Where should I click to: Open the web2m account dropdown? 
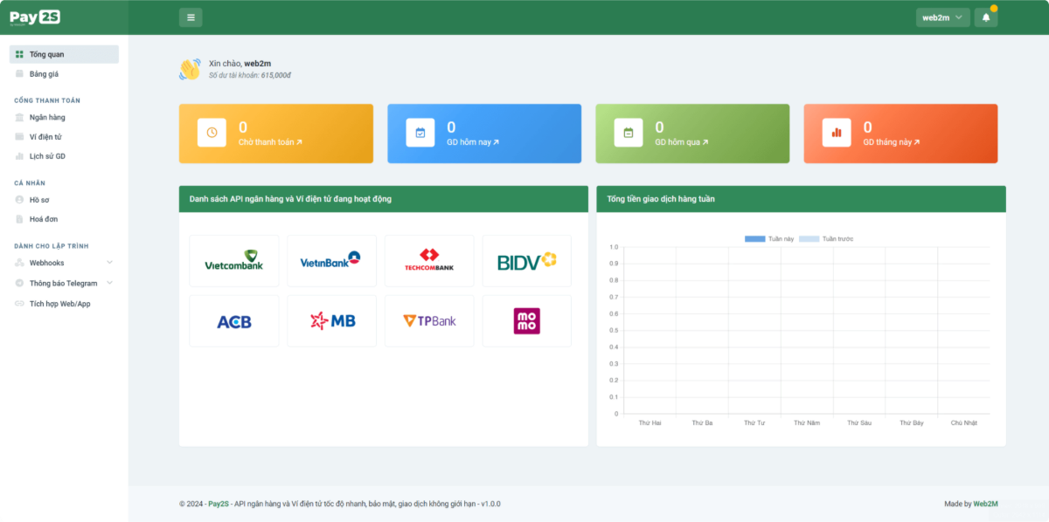coord(942,17)
